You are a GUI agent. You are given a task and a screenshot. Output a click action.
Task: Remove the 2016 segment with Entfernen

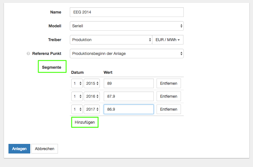169,96
